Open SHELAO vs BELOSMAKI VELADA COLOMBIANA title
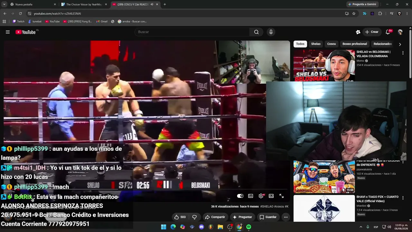The height and width of the screenshot is (232, 412). 373,54
